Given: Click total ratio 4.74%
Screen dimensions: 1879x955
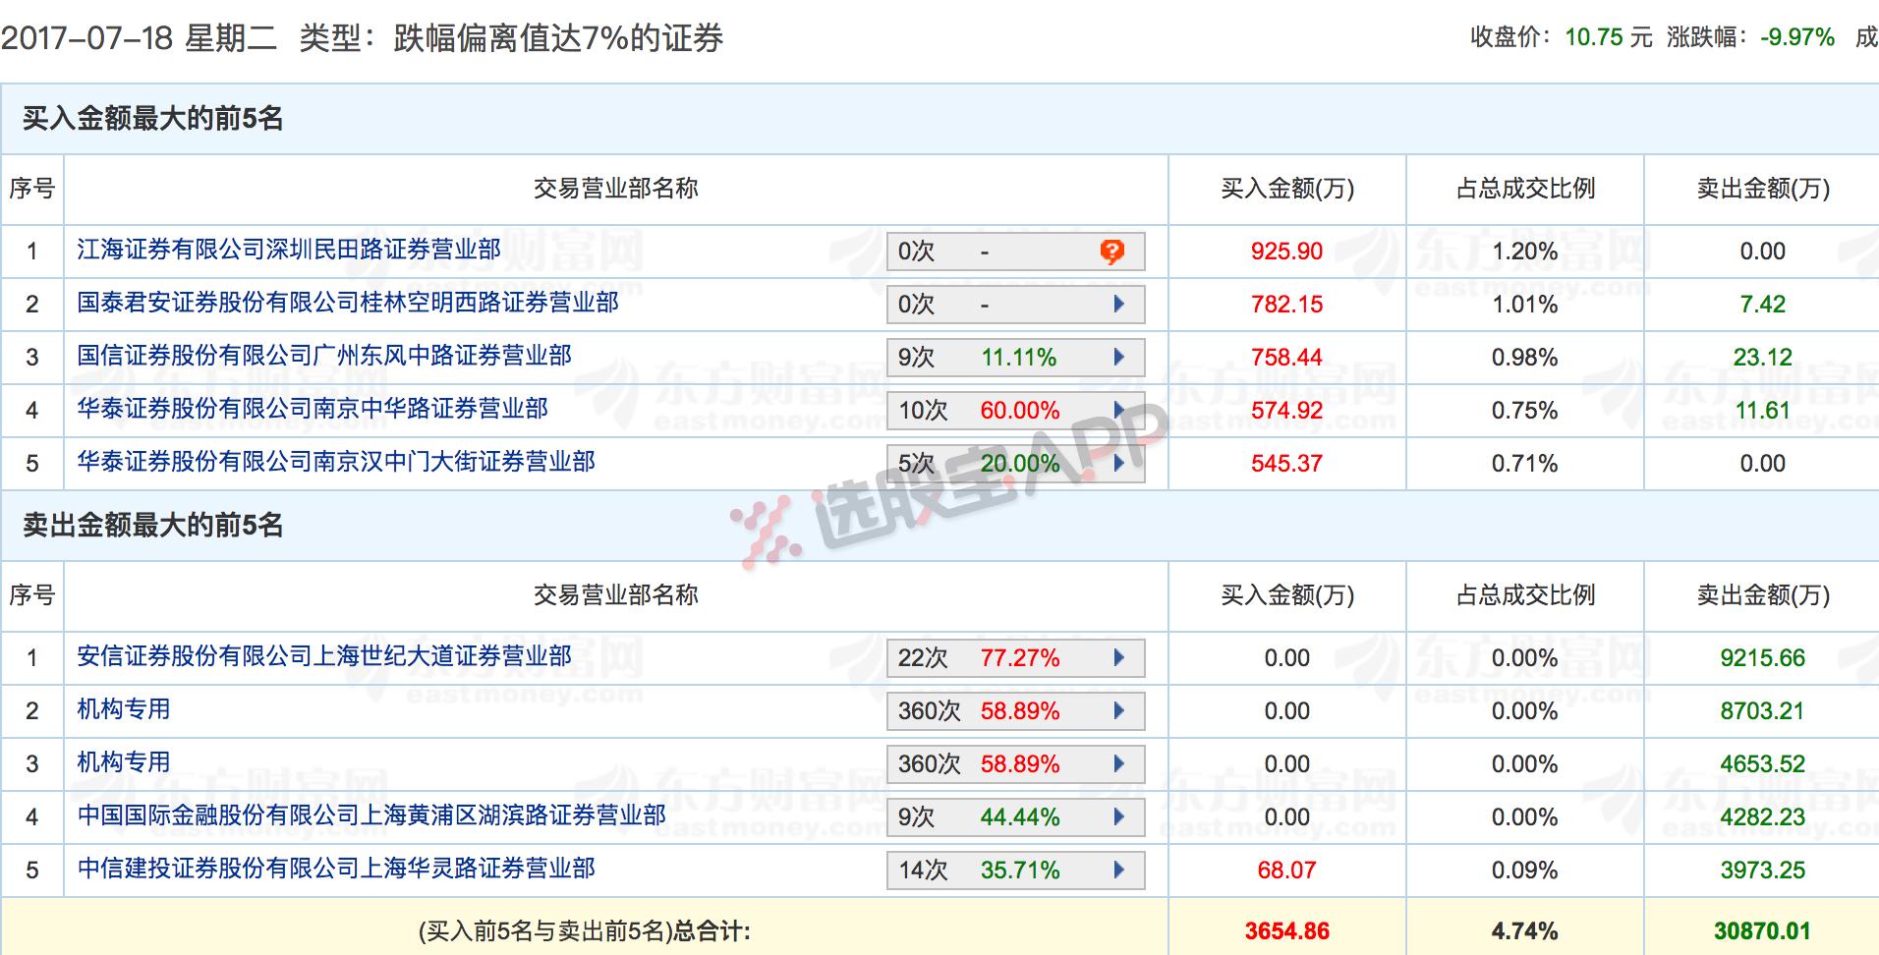Looking at the screenshot, I should (x=1524, y=931).
